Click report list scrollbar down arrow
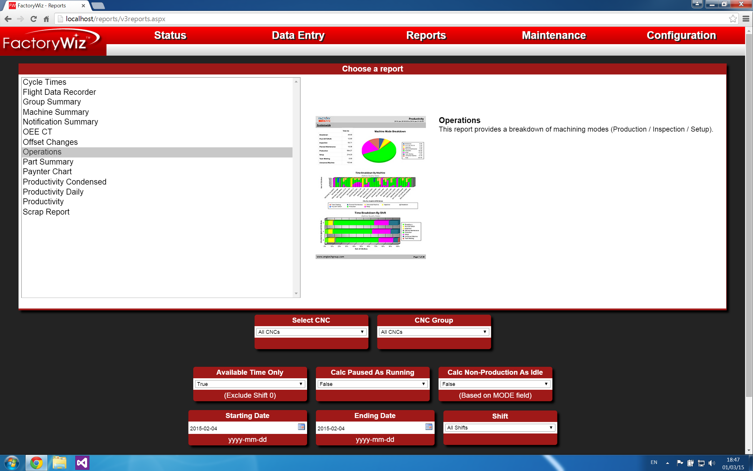The width and height of the screenshot is (753, 471). 296,293
